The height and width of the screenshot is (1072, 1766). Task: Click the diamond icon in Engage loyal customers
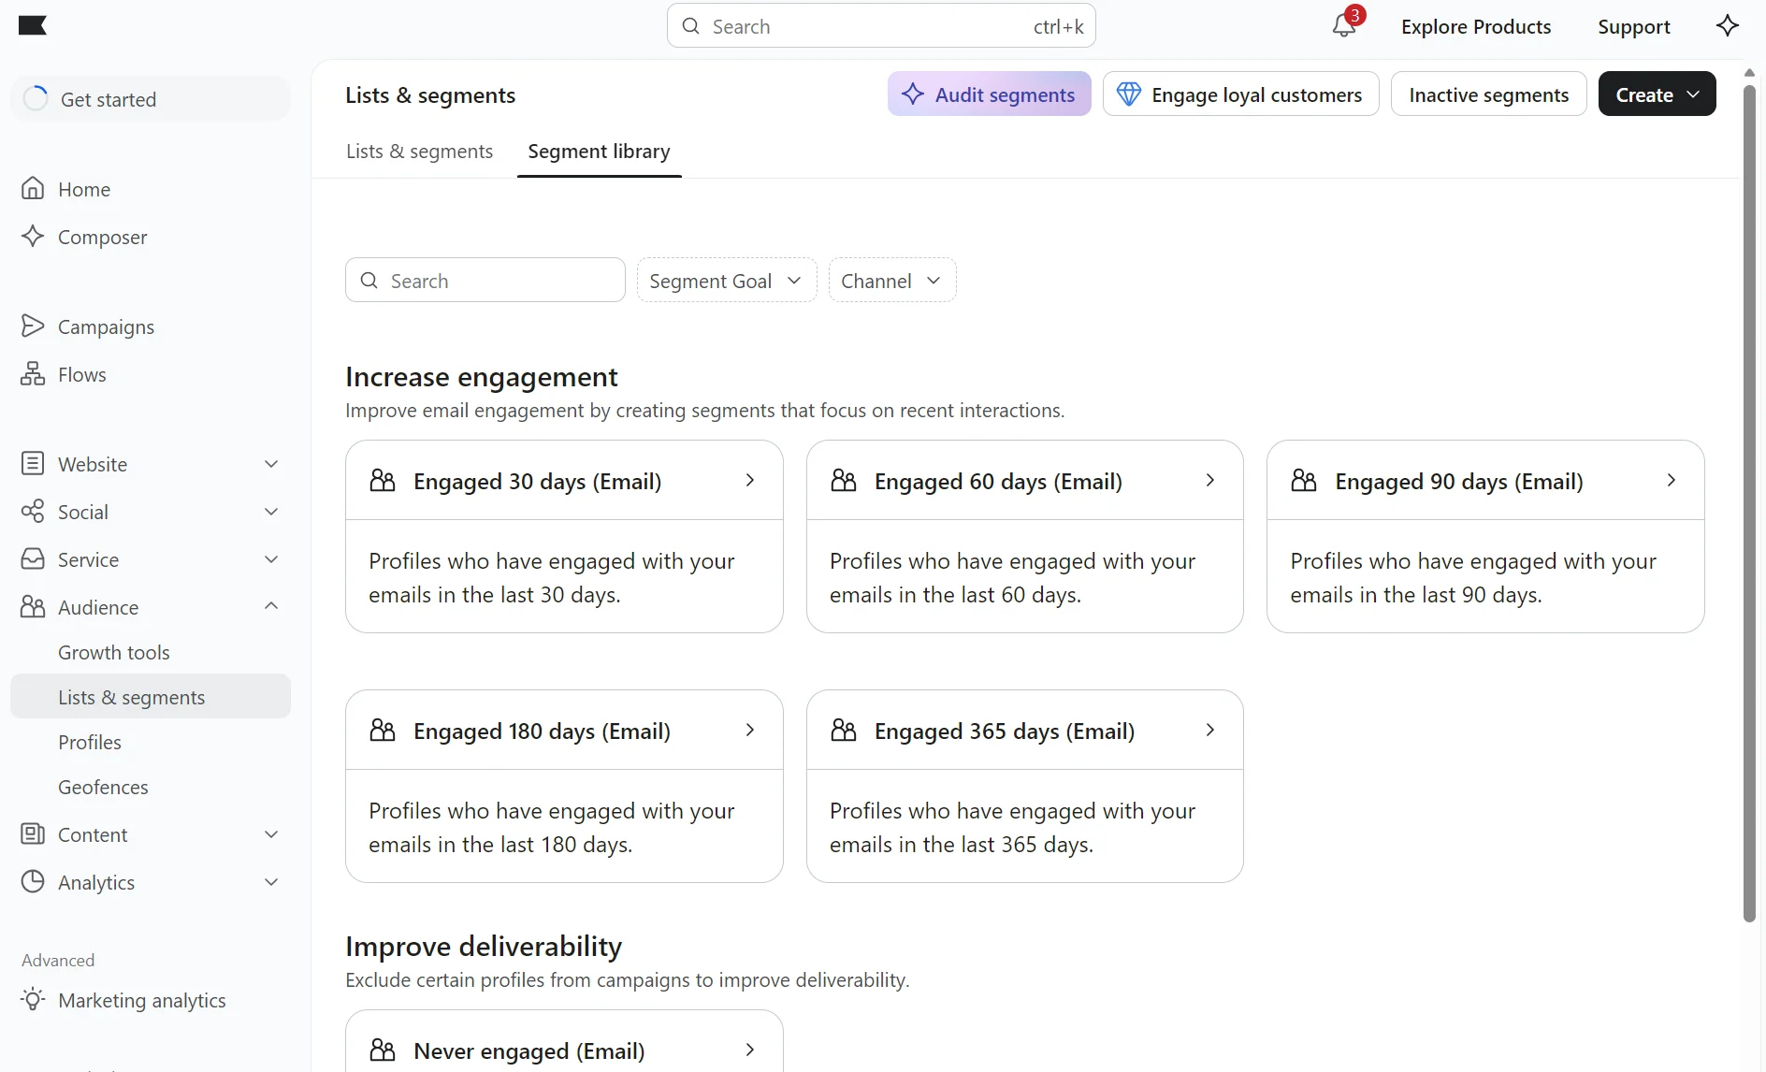tap(1129, 94)
